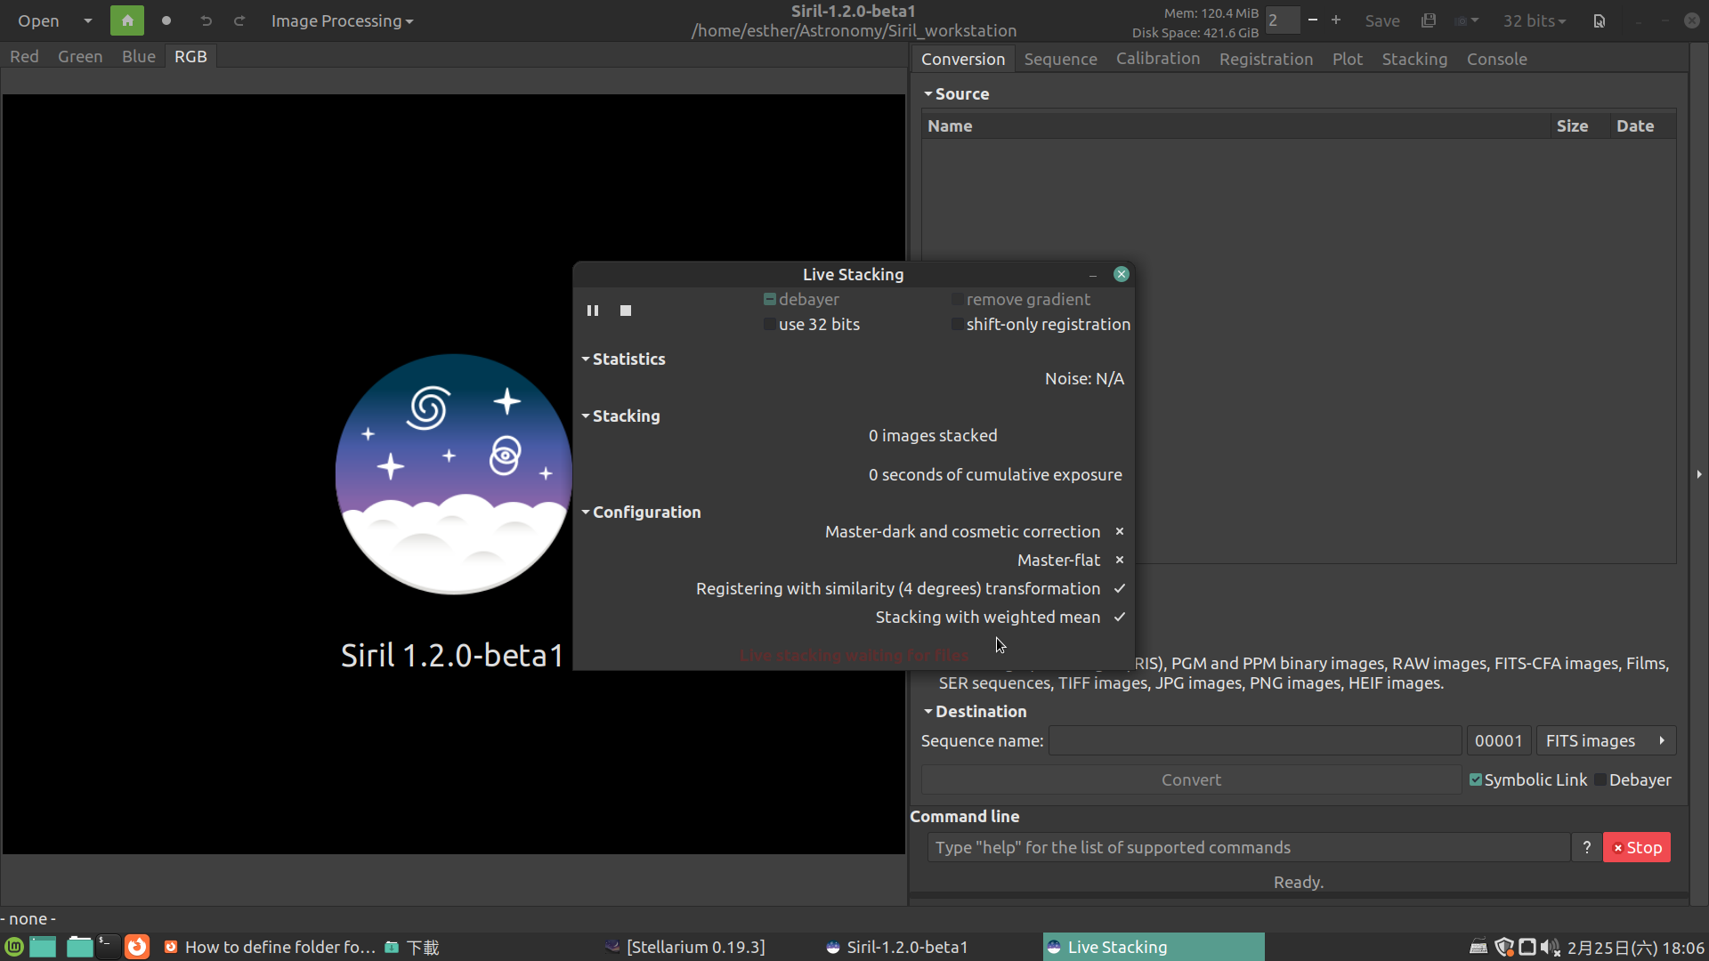This screenshot has width=1709, height=961.
Task: Click the Redo icon in the toolbar
Action: click(239, 20)
